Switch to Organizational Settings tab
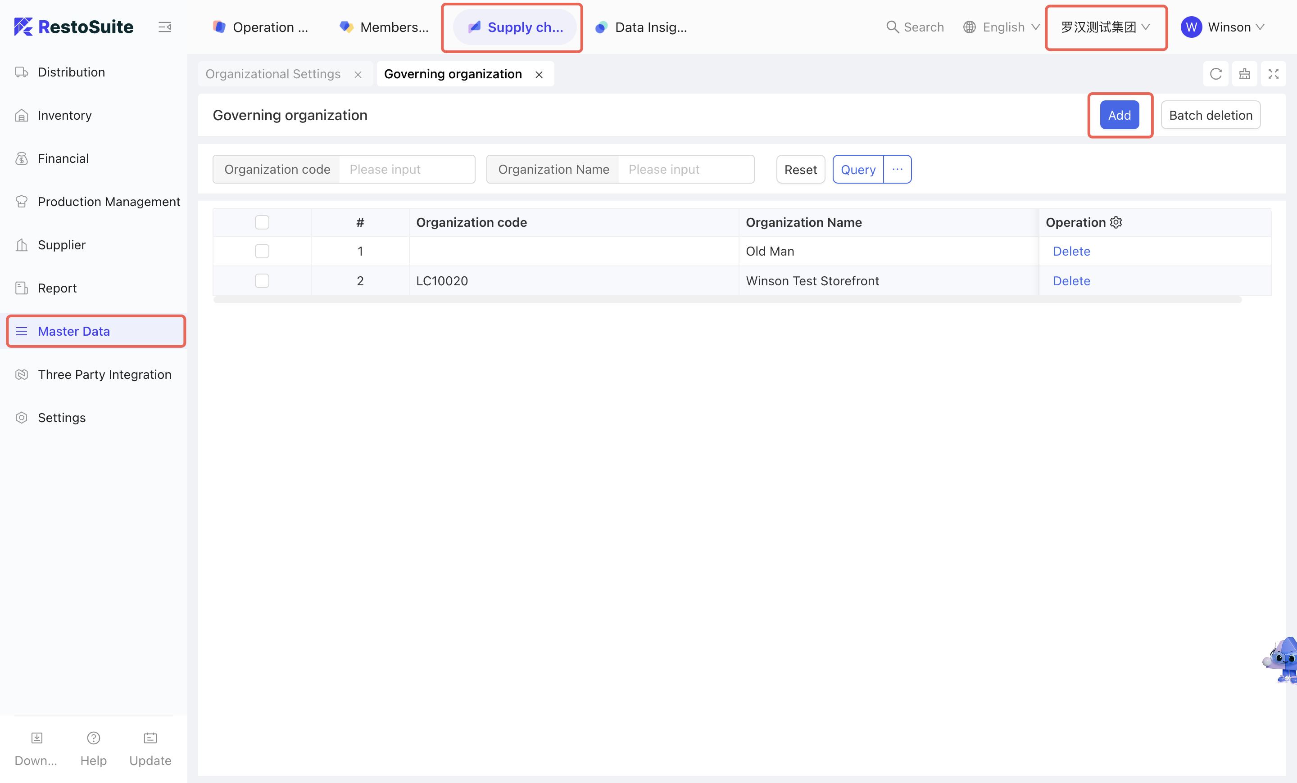The height and width of the screenshot is (783, 1297). [272, 74]
